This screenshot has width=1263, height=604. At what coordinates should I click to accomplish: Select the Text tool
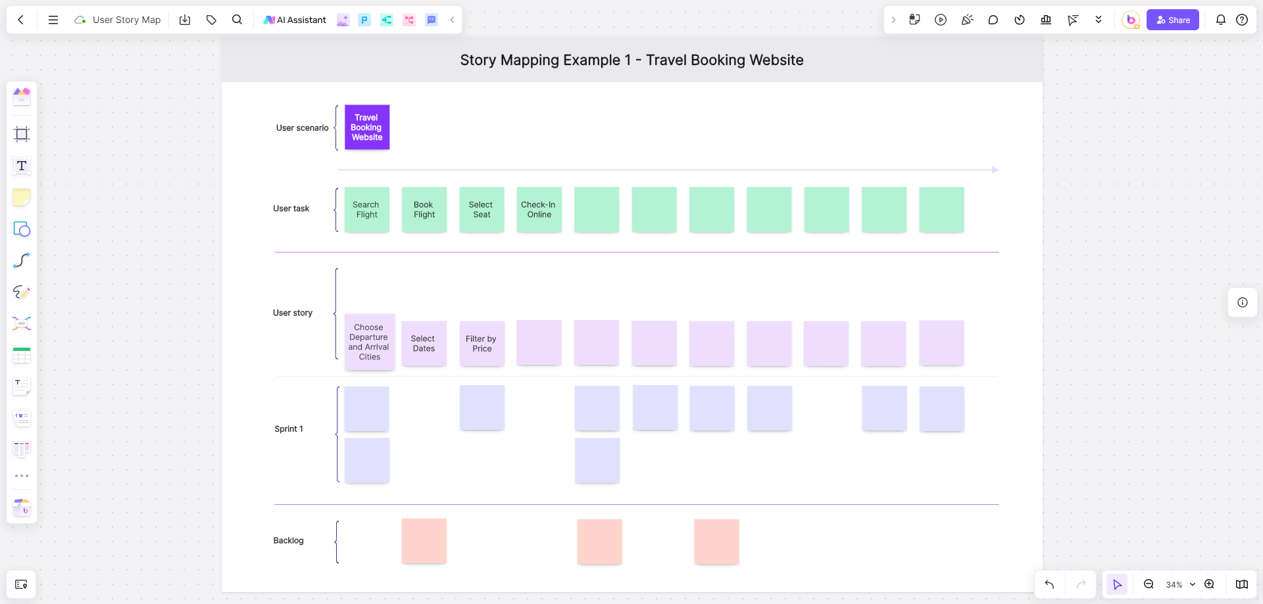click(x=22, y=166)
